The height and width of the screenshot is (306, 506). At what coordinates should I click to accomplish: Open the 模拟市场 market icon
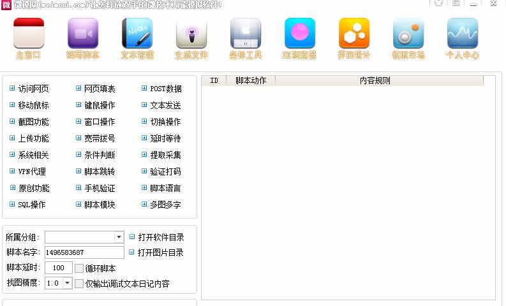[x=408, y=33]
